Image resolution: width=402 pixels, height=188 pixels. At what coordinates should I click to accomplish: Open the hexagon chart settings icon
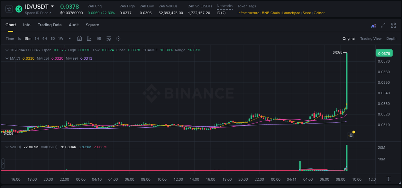coord(118,38)
